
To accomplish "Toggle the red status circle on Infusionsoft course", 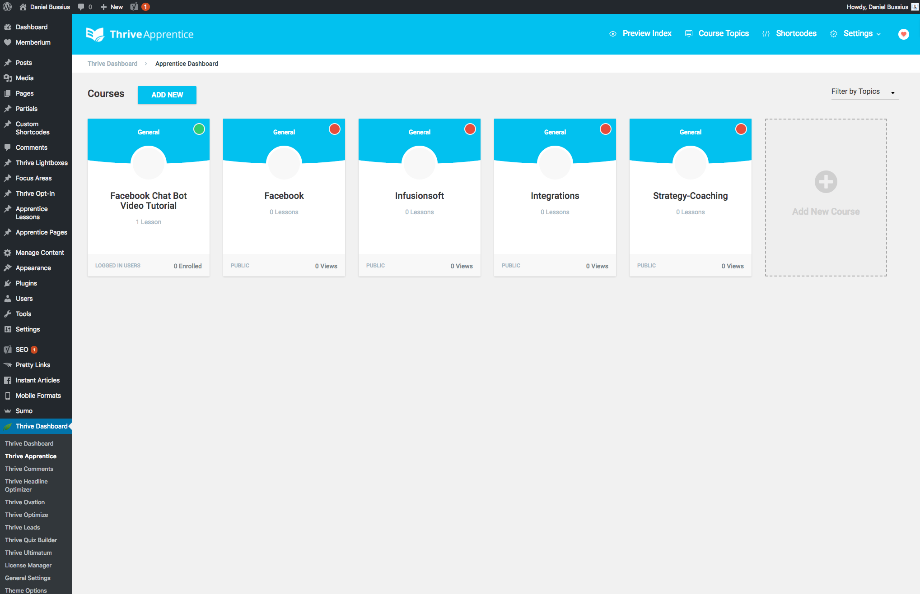I will pyautogui.click(x=470, y=129).
